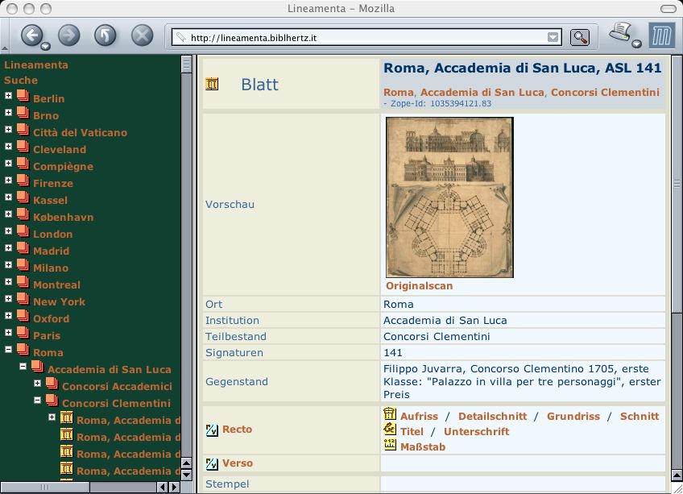This screenshot has width=683, height=494.
Task: Click the Recto page icon
Action: [213, 430]
